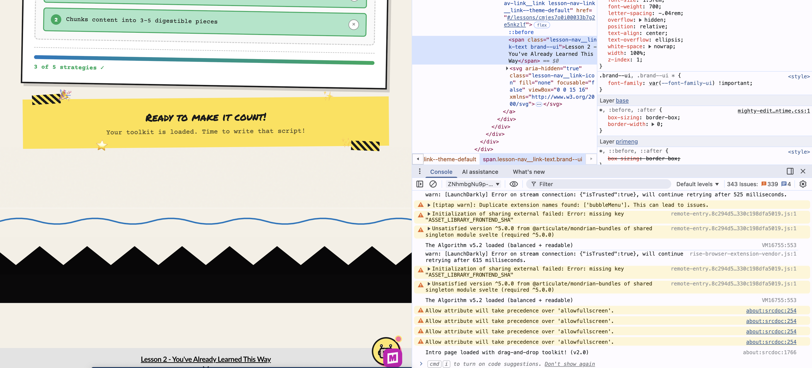Toggle the console sidebar panel icon
Screen dimensions: 812x368
coord(420,184)
